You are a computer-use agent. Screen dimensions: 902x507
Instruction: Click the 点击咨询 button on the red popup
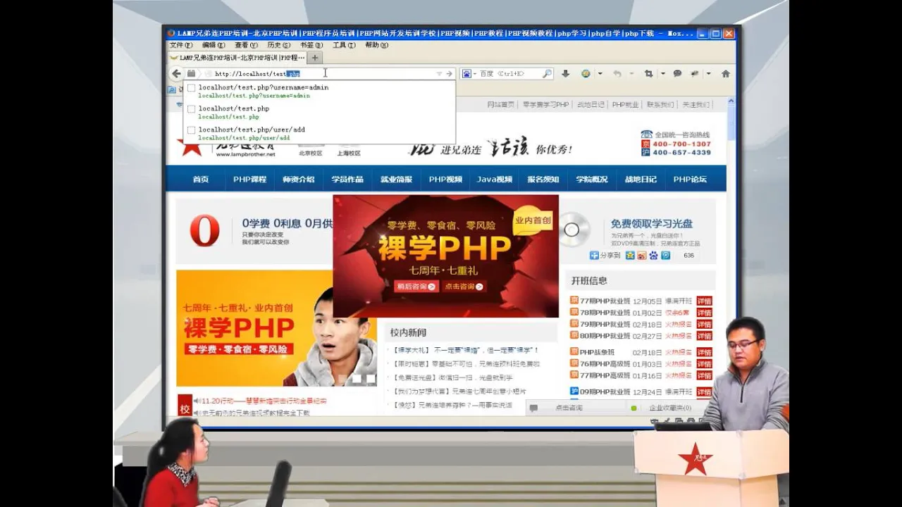464,287
